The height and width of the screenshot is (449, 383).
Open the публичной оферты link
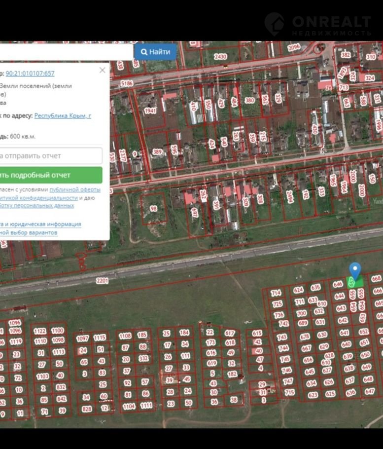point(75,189)
